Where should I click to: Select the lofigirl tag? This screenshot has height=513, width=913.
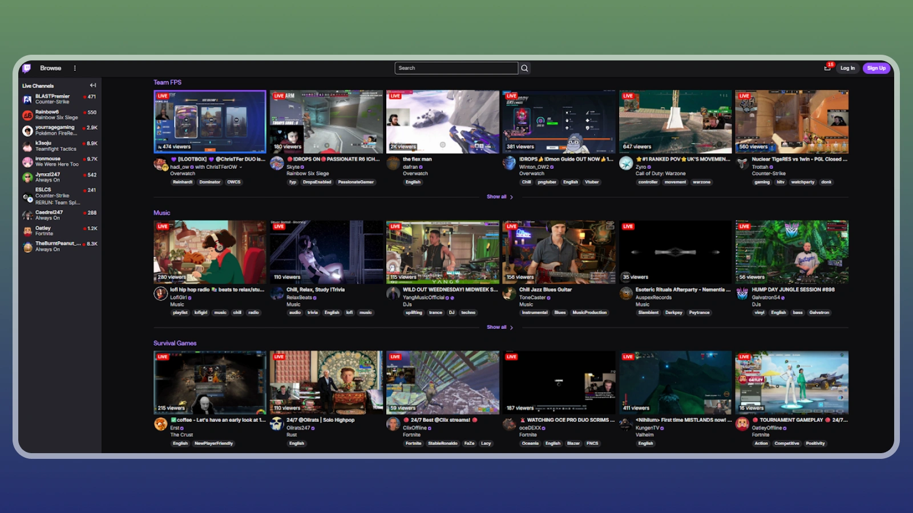201,313
